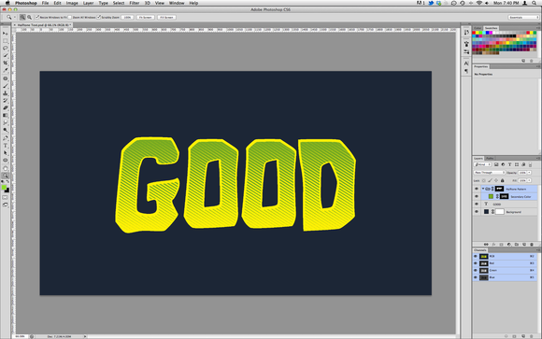Click the Fill Screen button
Image resolution: width=542 pixels, height=339 pixels.
(x=166, y=17)
